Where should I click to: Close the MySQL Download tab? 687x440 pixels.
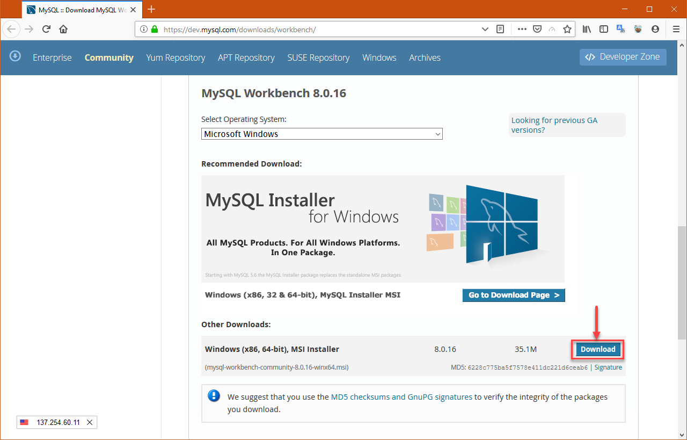pyautogui.click(x=133, y=10)
